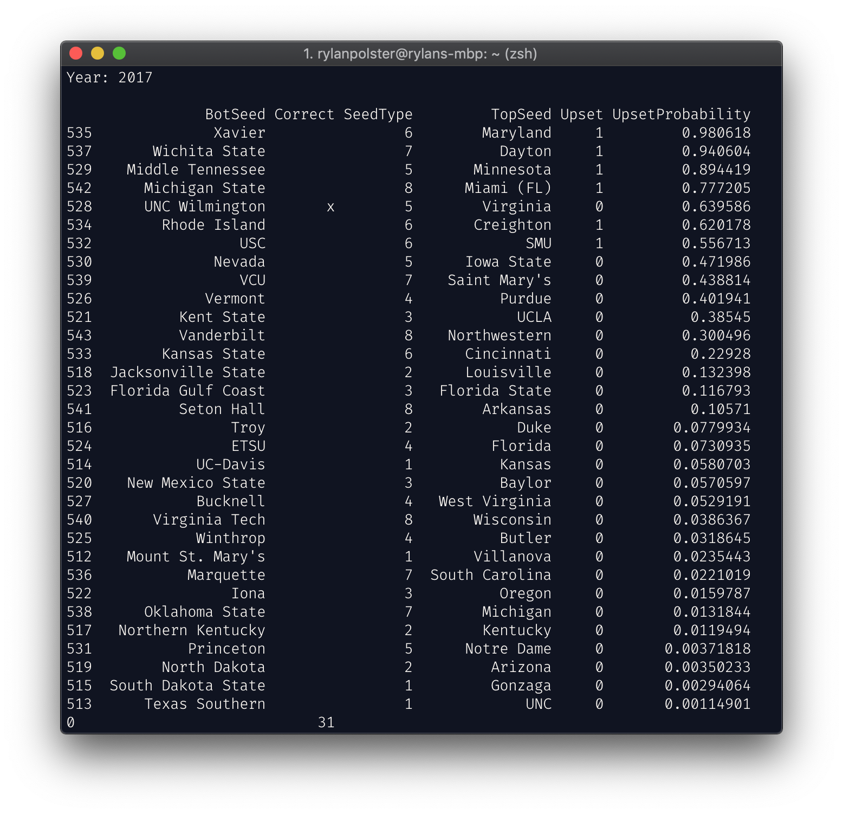
Task: Click the total value 31
Action: pyautogui.click(x=326, y=722)
